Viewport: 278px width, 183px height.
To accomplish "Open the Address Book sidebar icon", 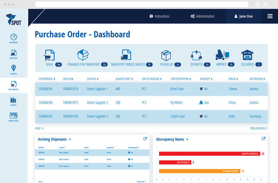I will [14, 116].
